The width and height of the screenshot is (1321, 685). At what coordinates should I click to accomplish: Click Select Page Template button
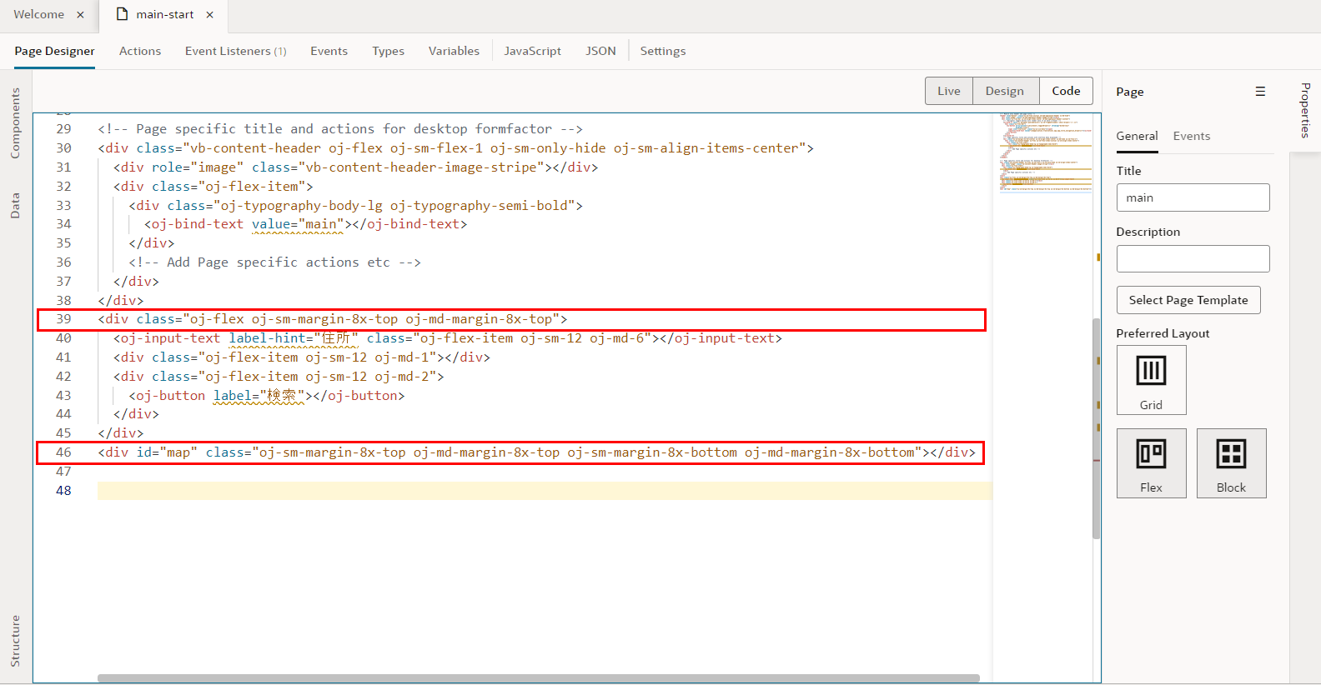[1188, 300]
